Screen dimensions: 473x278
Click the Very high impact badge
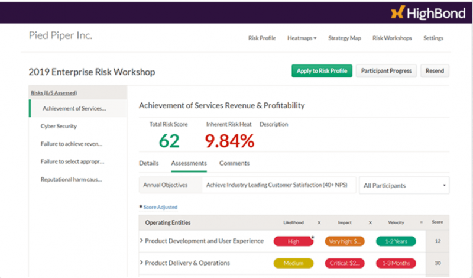click(345, 241)
